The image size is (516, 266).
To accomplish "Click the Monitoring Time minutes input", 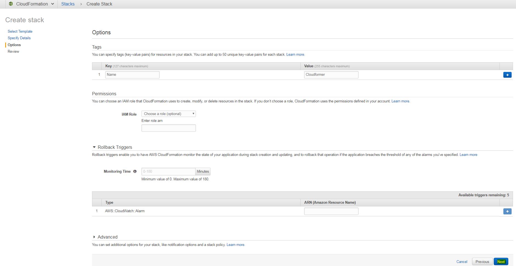I will [x=168, y=172].
